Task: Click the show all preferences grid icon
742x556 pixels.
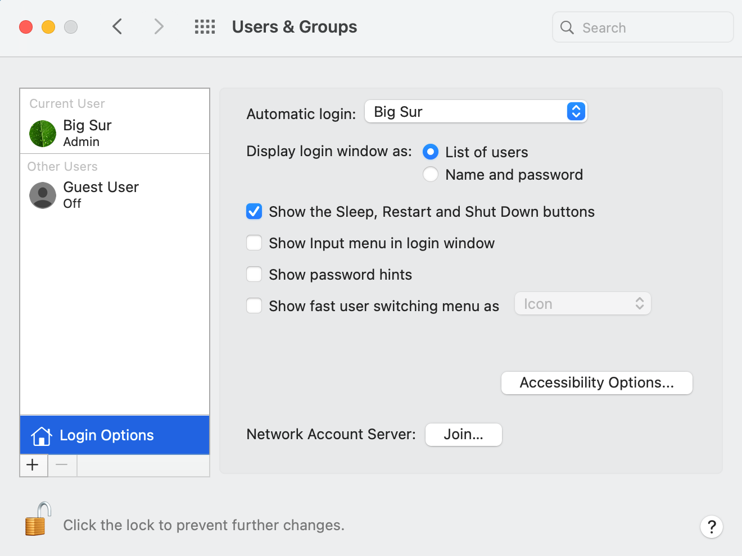Action: coord(205,26)
